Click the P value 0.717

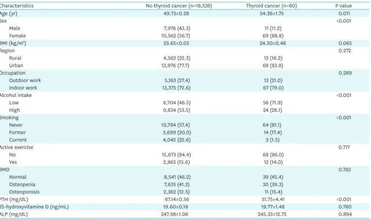click(x=344, y=147)
